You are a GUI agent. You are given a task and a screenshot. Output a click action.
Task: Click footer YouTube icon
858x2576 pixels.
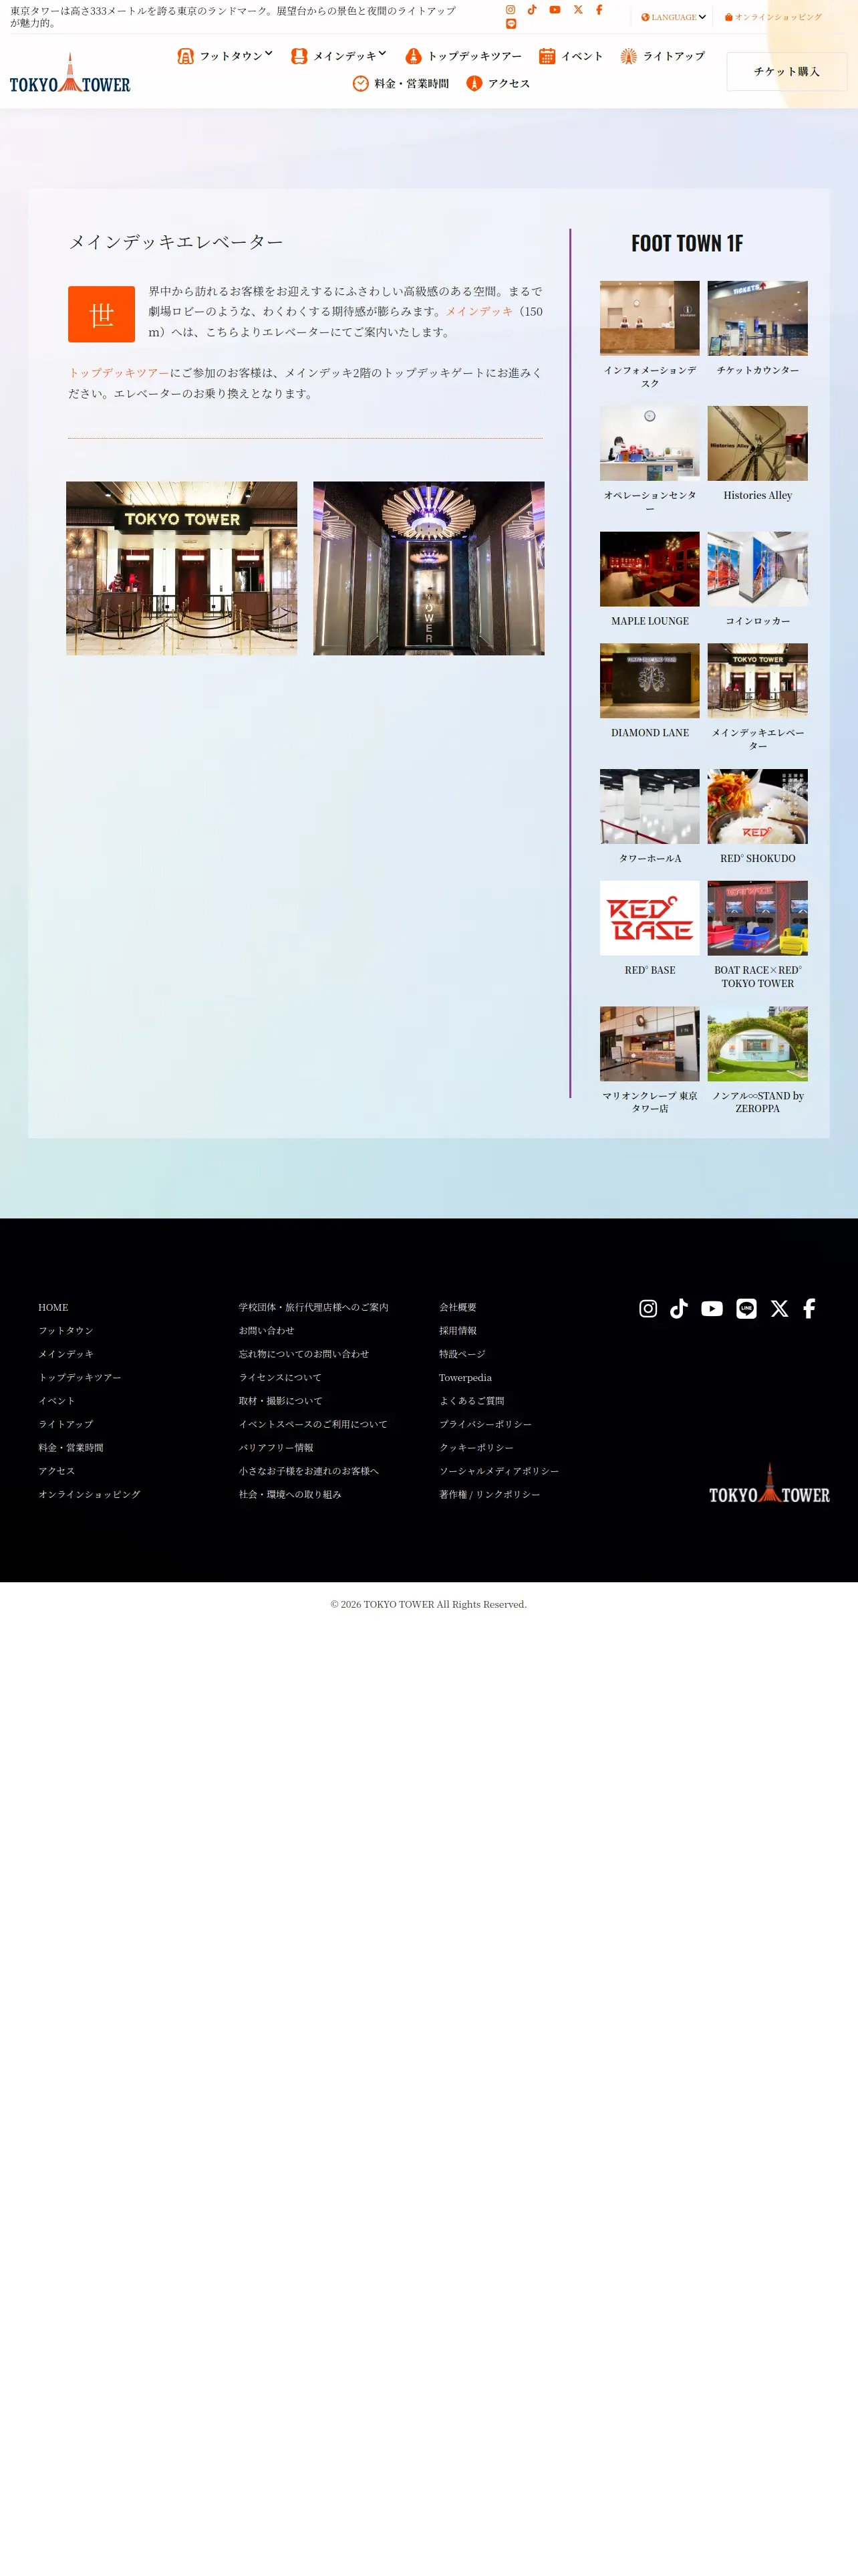(712, 1309)
